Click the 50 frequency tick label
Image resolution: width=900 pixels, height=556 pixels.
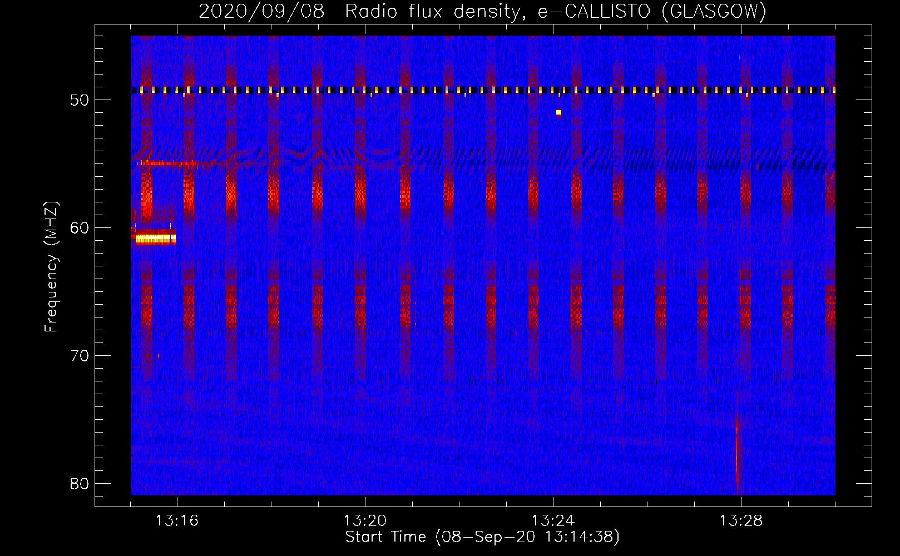pos(80,100)
